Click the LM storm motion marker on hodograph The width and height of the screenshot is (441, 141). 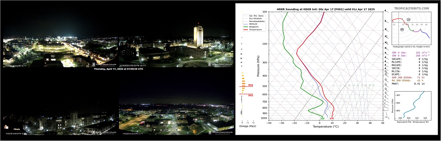coord(409,19)
